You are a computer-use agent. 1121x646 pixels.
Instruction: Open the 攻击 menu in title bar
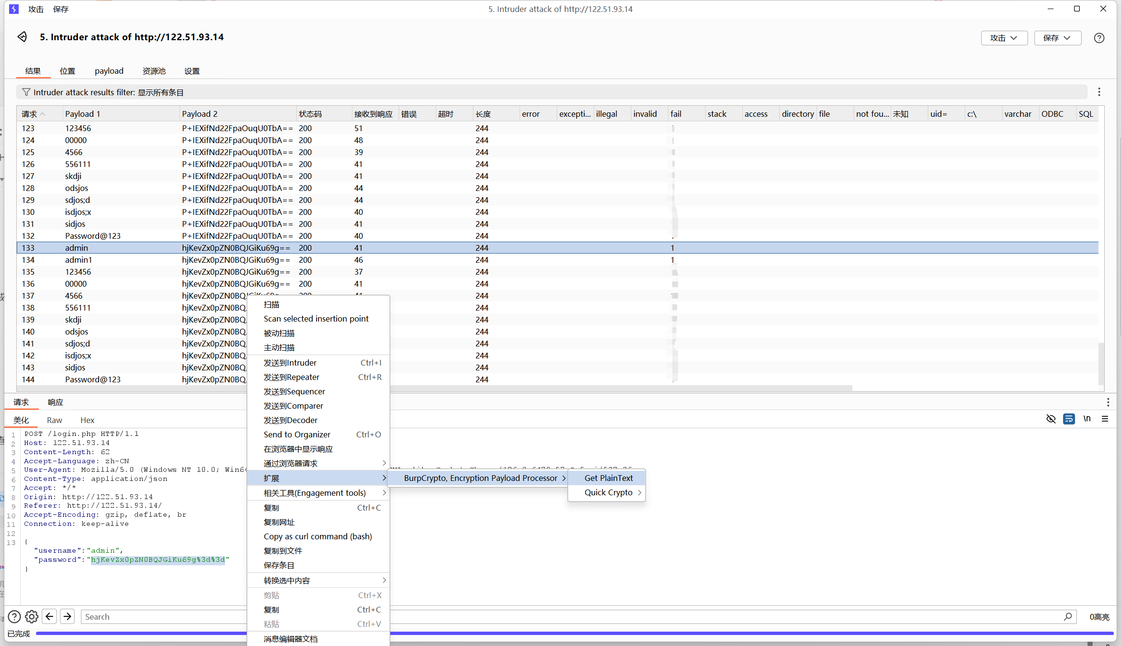36,9
